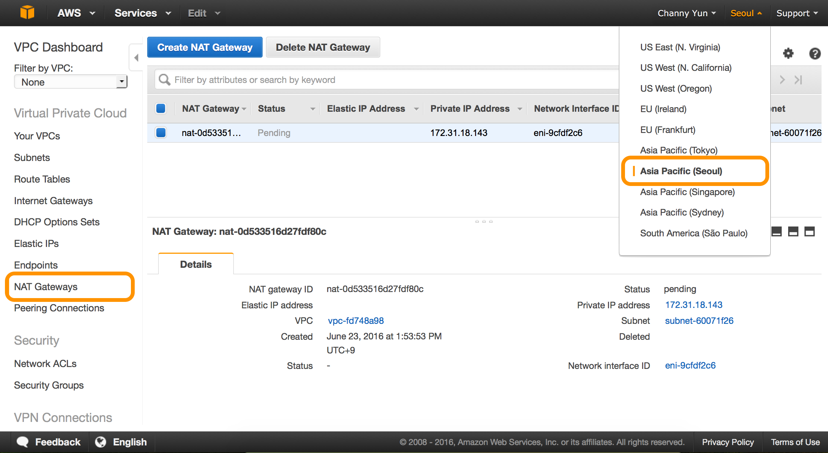
Task: Click the help question mark icon
Action: (814, 53)
